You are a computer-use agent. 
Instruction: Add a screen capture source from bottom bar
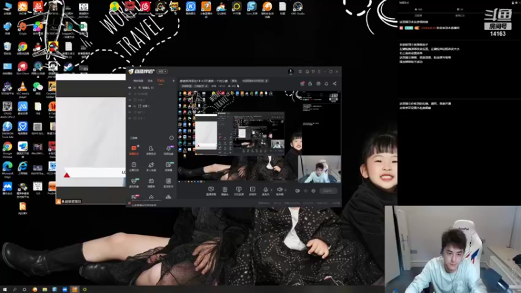click(x=211, y=191)
